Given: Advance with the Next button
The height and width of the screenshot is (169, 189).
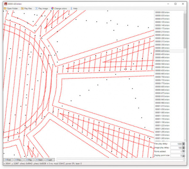Looking at the screenshot, I should (x=39, y=160).
